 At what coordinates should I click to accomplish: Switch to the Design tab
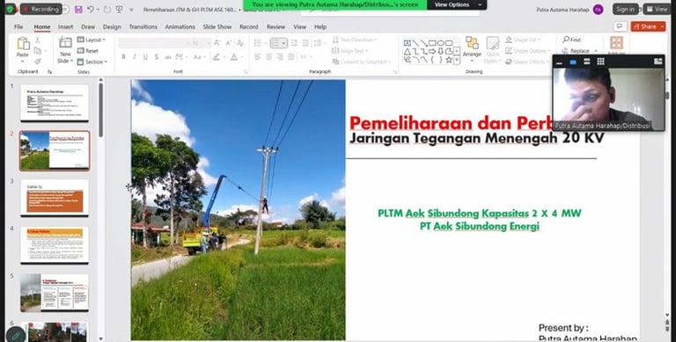coord(112,26)
